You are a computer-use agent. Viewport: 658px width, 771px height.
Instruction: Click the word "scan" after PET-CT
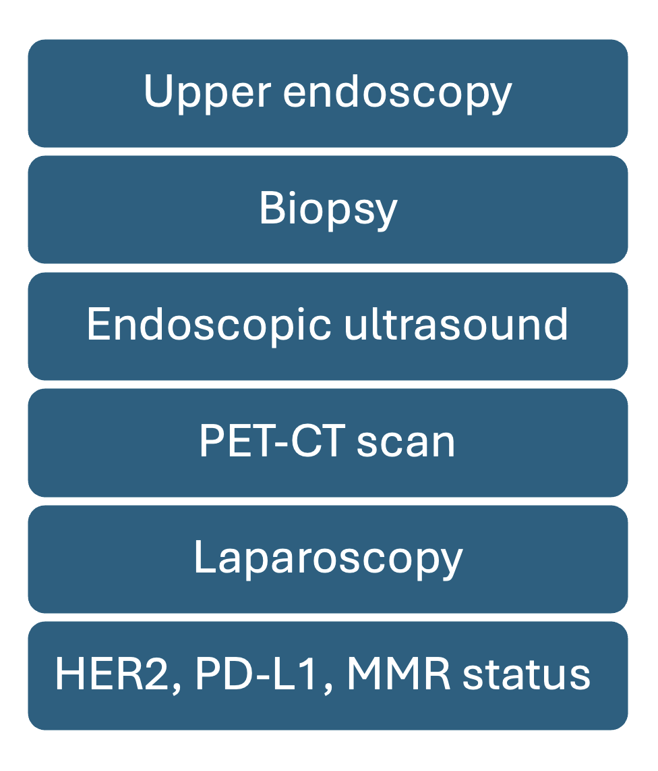click(x=406, y=444)
